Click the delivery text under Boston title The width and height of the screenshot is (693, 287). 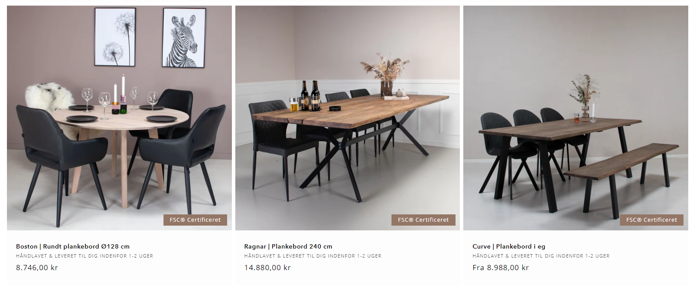[x=84, y=256]
